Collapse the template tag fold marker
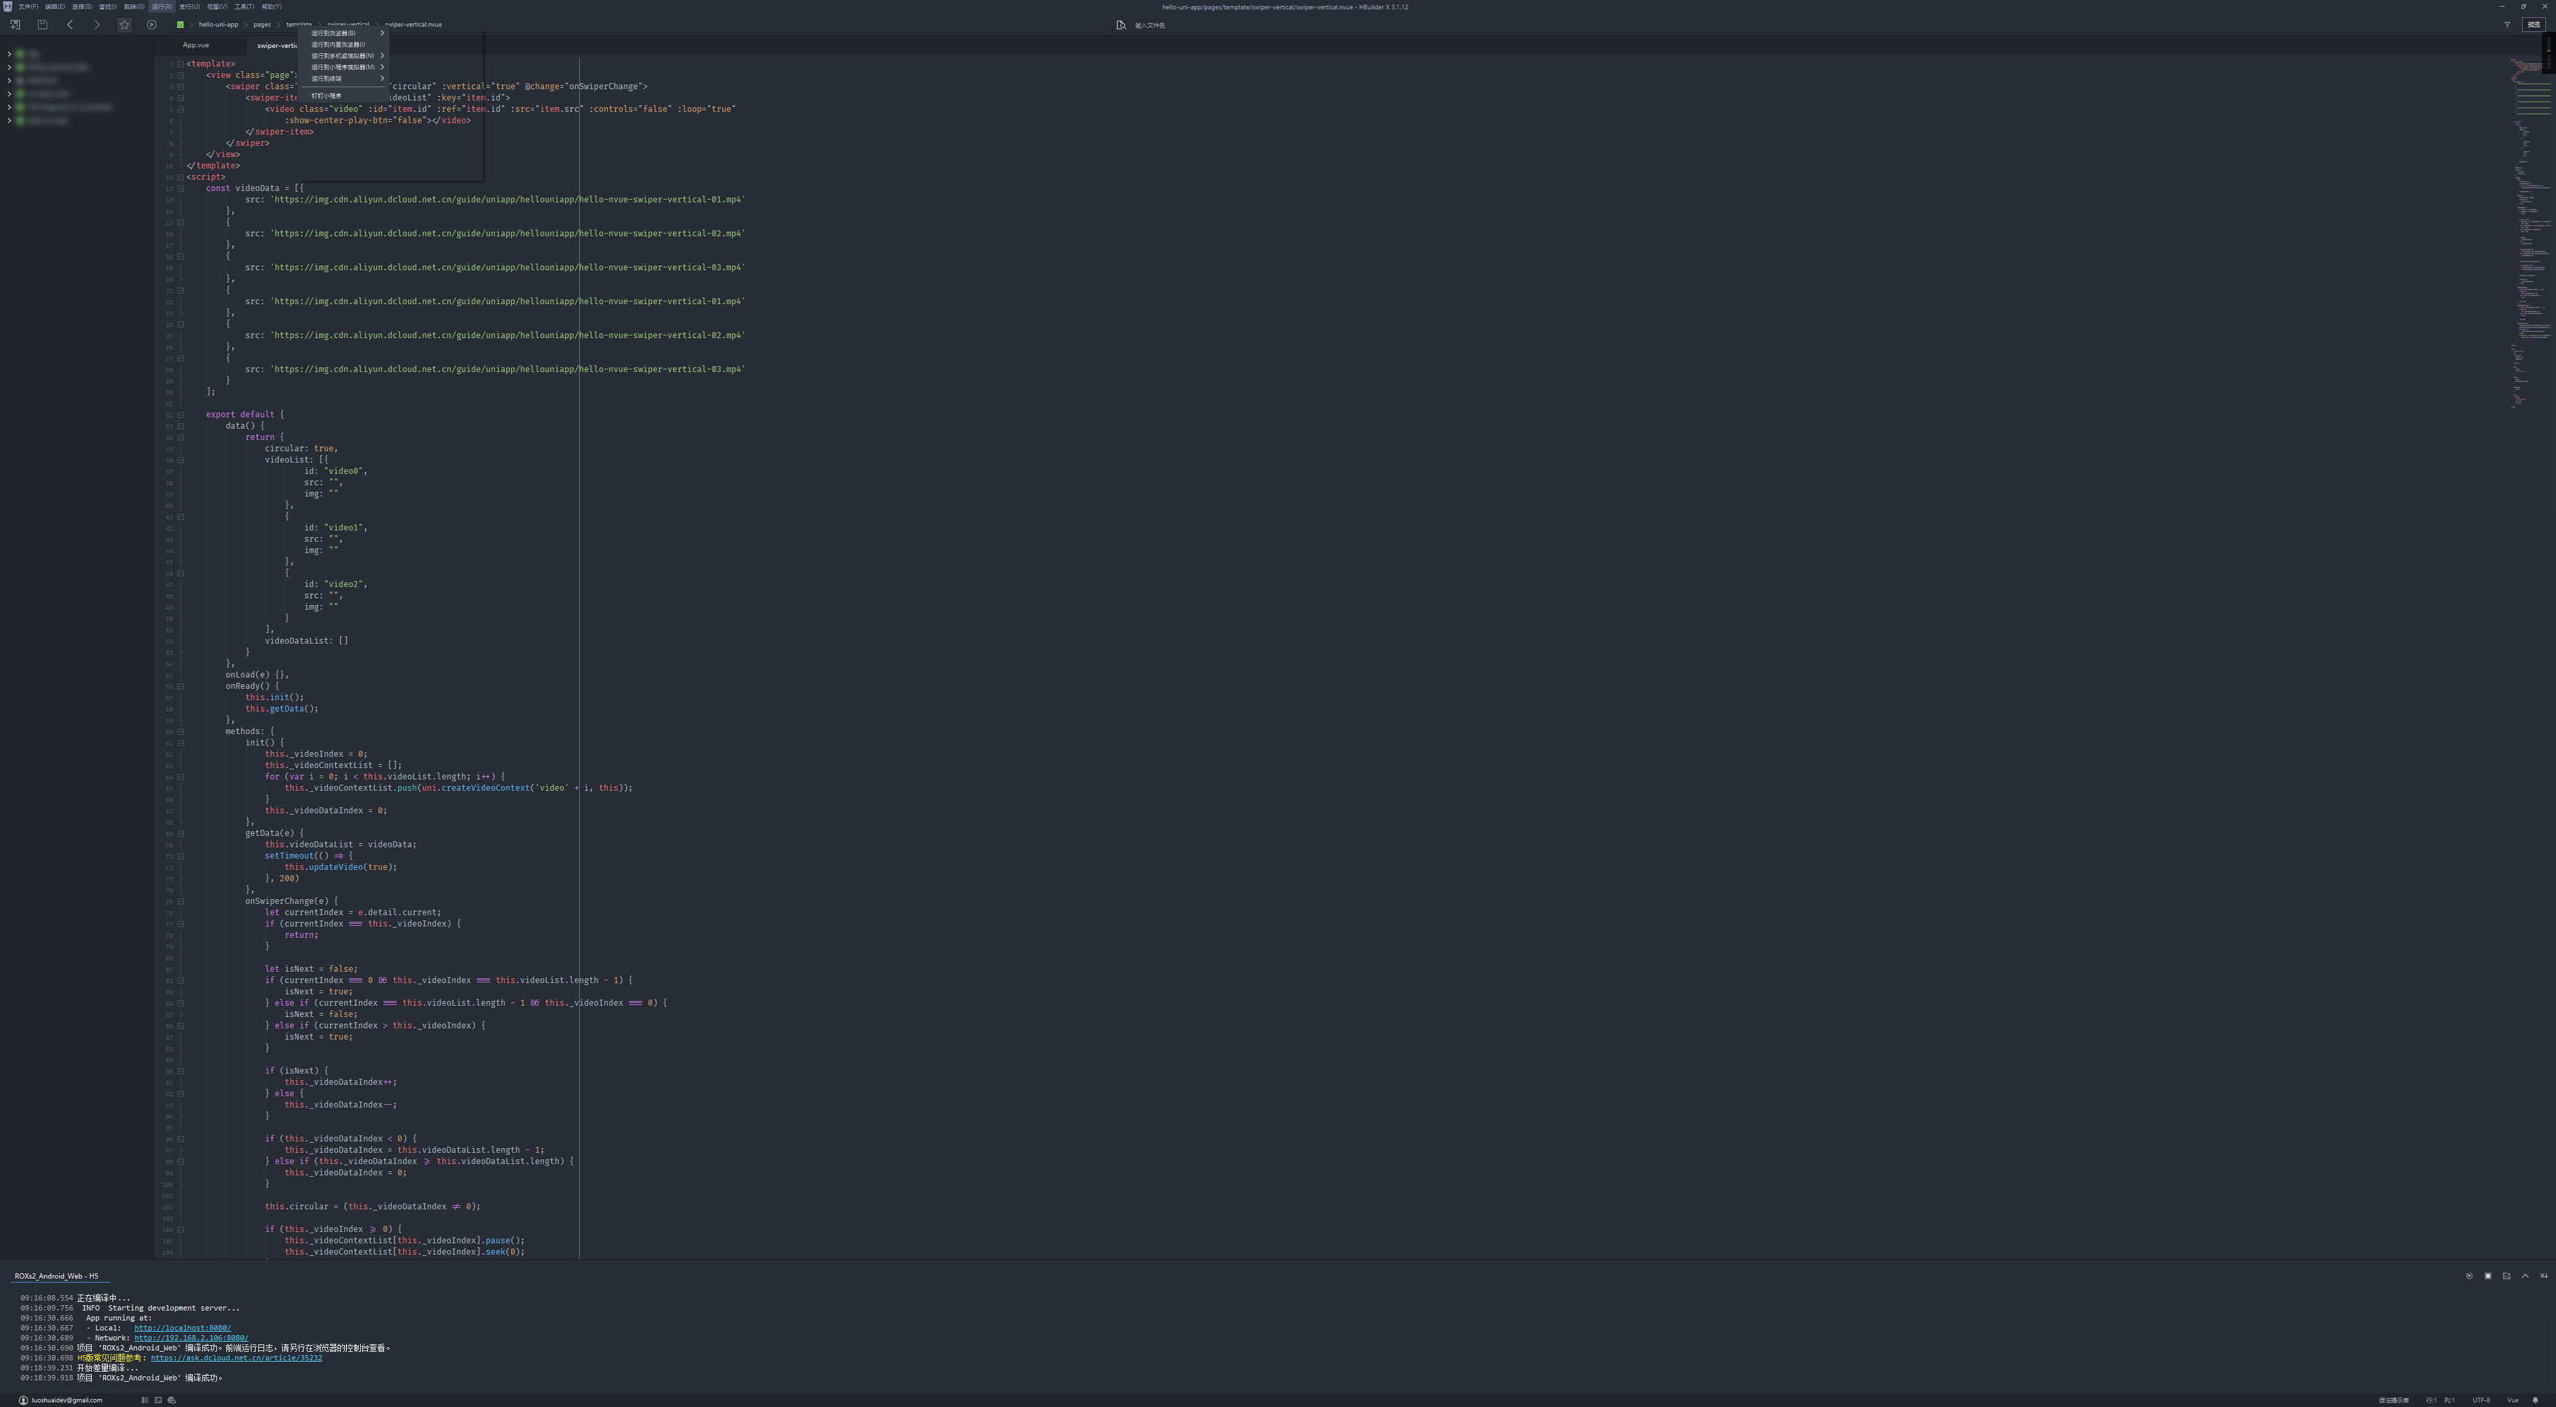Screen dimensions: 2556x1407 [x=180, y=63]
